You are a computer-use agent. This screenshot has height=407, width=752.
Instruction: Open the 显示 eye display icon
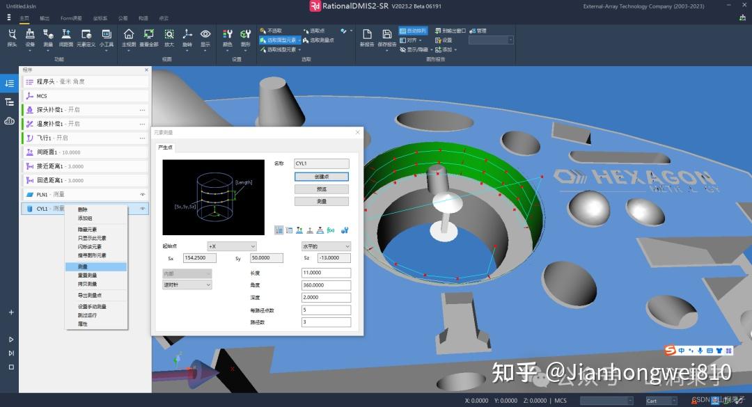click(205, 38)
